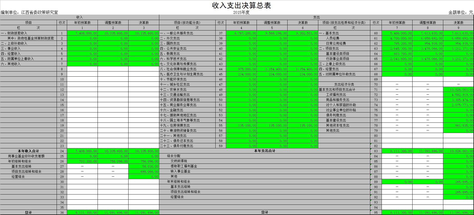The image size is (474, 215).
Task: Click the 日常公用经费 cell
Action: click(344, 43)
